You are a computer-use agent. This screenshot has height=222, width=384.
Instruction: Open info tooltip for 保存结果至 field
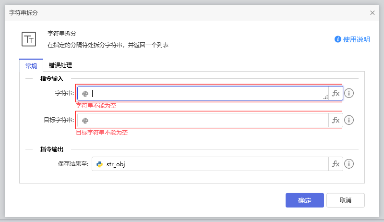point(349,164)
